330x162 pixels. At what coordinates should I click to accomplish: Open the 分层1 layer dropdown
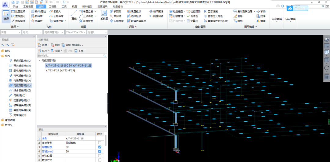[x=97, y=32]
